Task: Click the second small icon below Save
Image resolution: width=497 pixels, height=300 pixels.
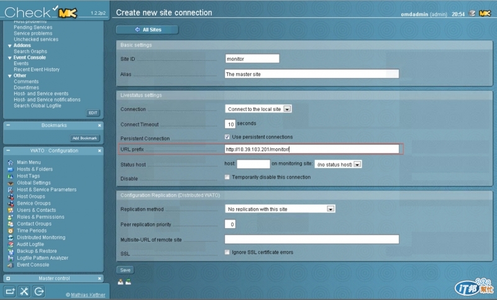Action: pyautogui.click(x=128, y=281)
